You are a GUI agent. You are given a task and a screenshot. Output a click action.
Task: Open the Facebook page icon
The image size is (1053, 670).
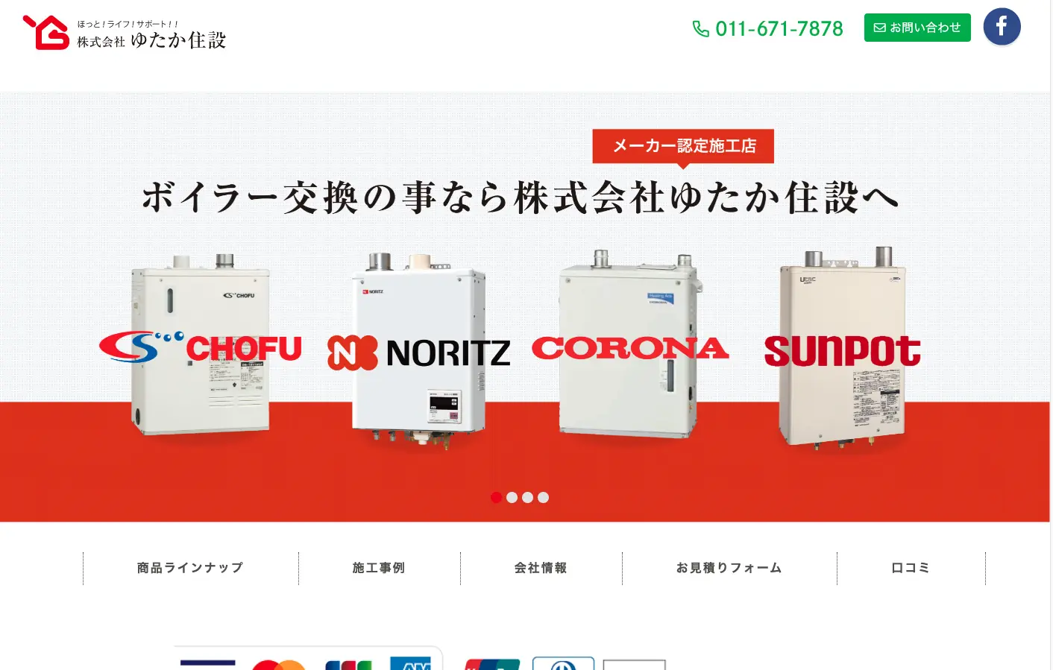[x=1002, y=27]
